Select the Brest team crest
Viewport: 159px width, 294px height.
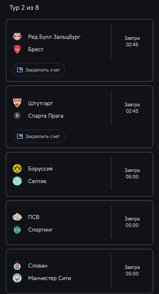pyautogui.click(x=17, y=49)
